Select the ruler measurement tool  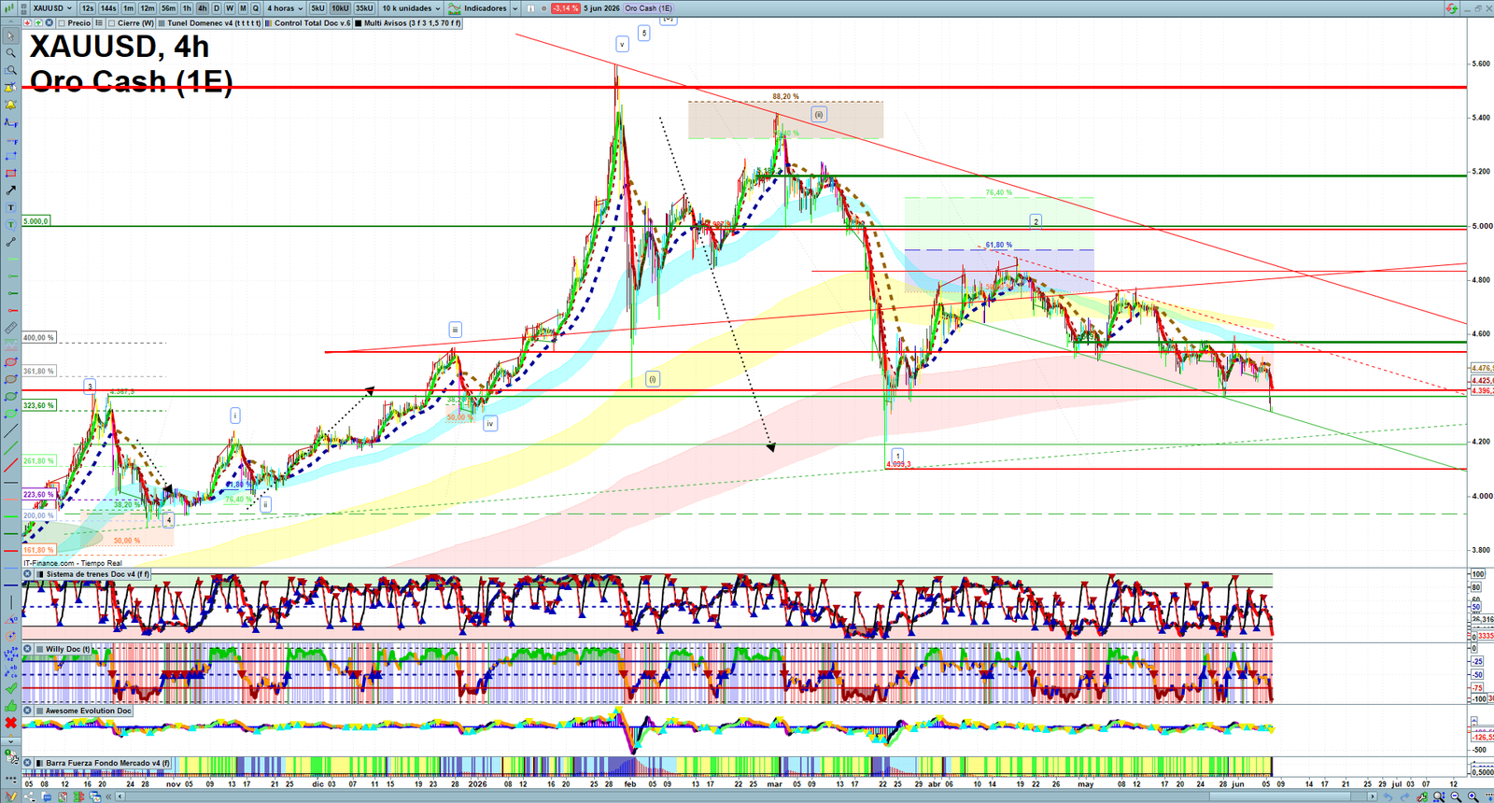pyautogui.click(x=11, y=327)
